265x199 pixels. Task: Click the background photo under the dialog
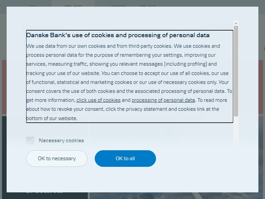tap(176, 196)
